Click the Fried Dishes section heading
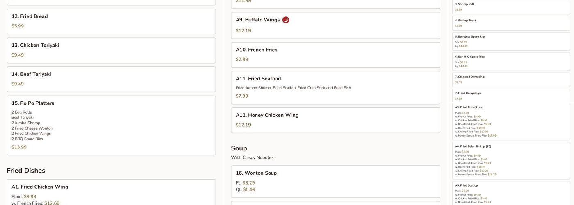Viewport: 574px width, 205px height. tap(26, 171)
